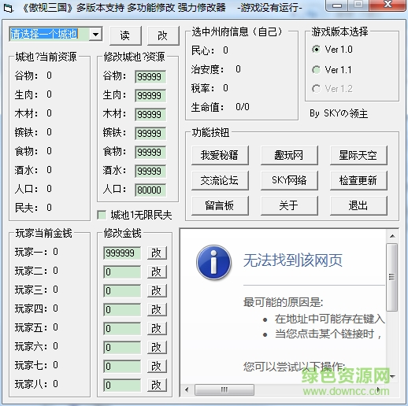Image resolution: width=408 pixels, height=406 pixels.
Task: Open the 星际天空 button
Action: click(x=358, y=155)
